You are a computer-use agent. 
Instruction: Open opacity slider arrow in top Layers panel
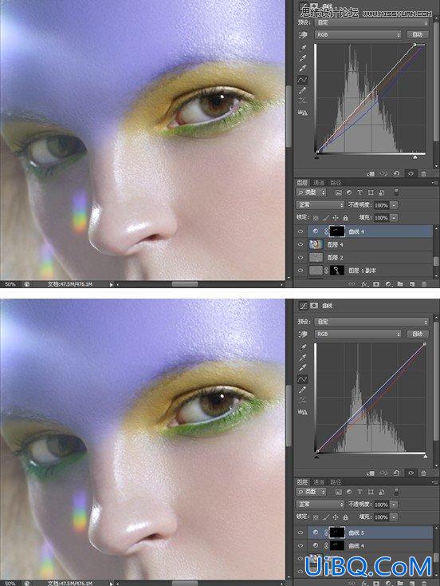tap(394, 205)
